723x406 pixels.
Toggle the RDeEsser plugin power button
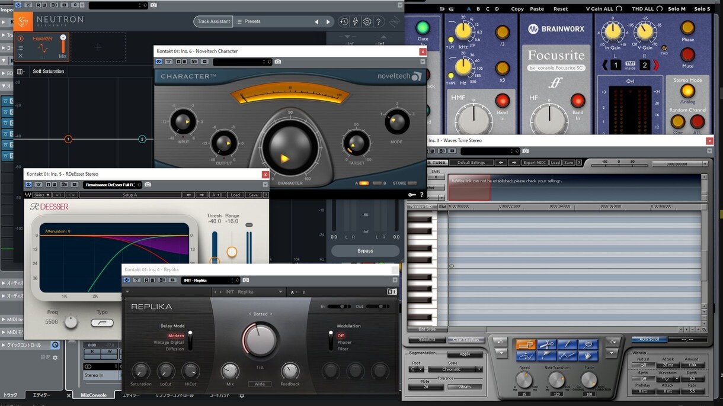[28, 185]
